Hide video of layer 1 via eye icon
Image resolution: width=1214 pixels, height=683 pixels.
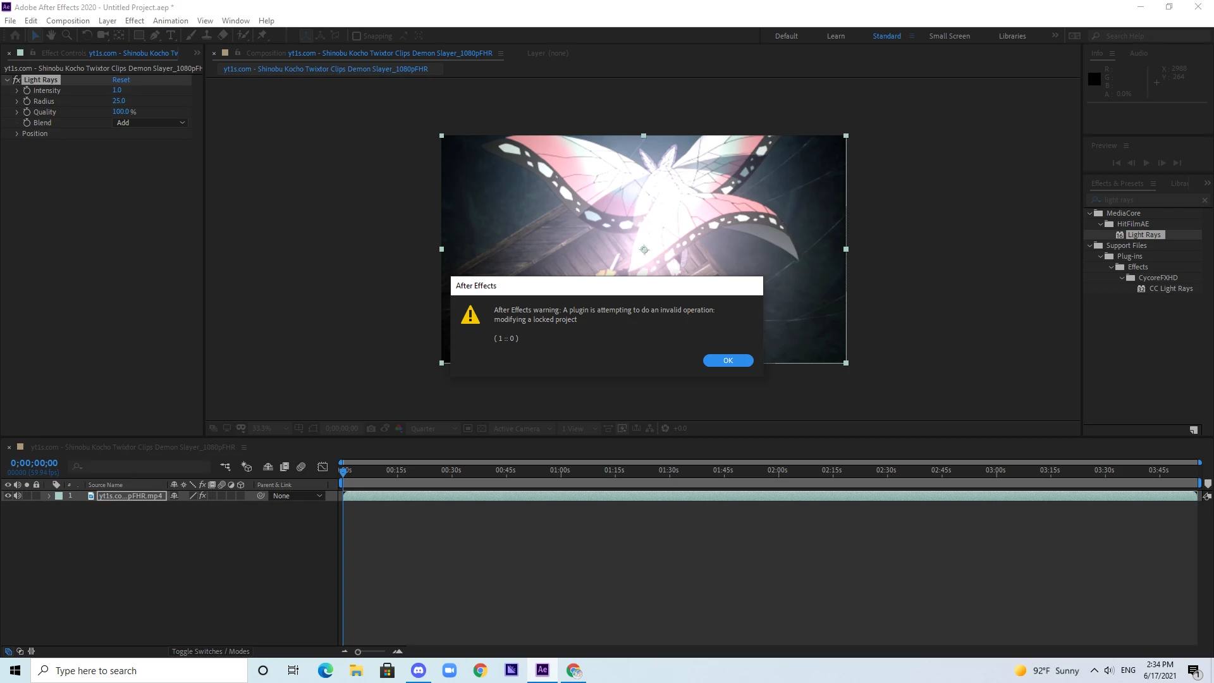pos(8,496)
